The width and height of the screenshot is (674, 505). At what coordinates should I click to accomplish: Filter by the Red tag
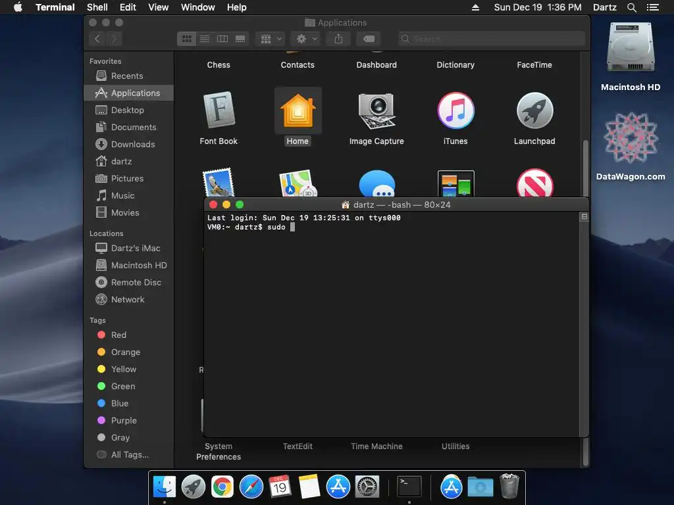[x=128, y=335]
